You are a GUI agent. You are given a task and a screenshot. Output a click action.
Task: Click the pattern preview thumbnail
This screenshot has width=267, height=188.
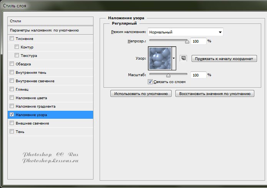(159, 58)
